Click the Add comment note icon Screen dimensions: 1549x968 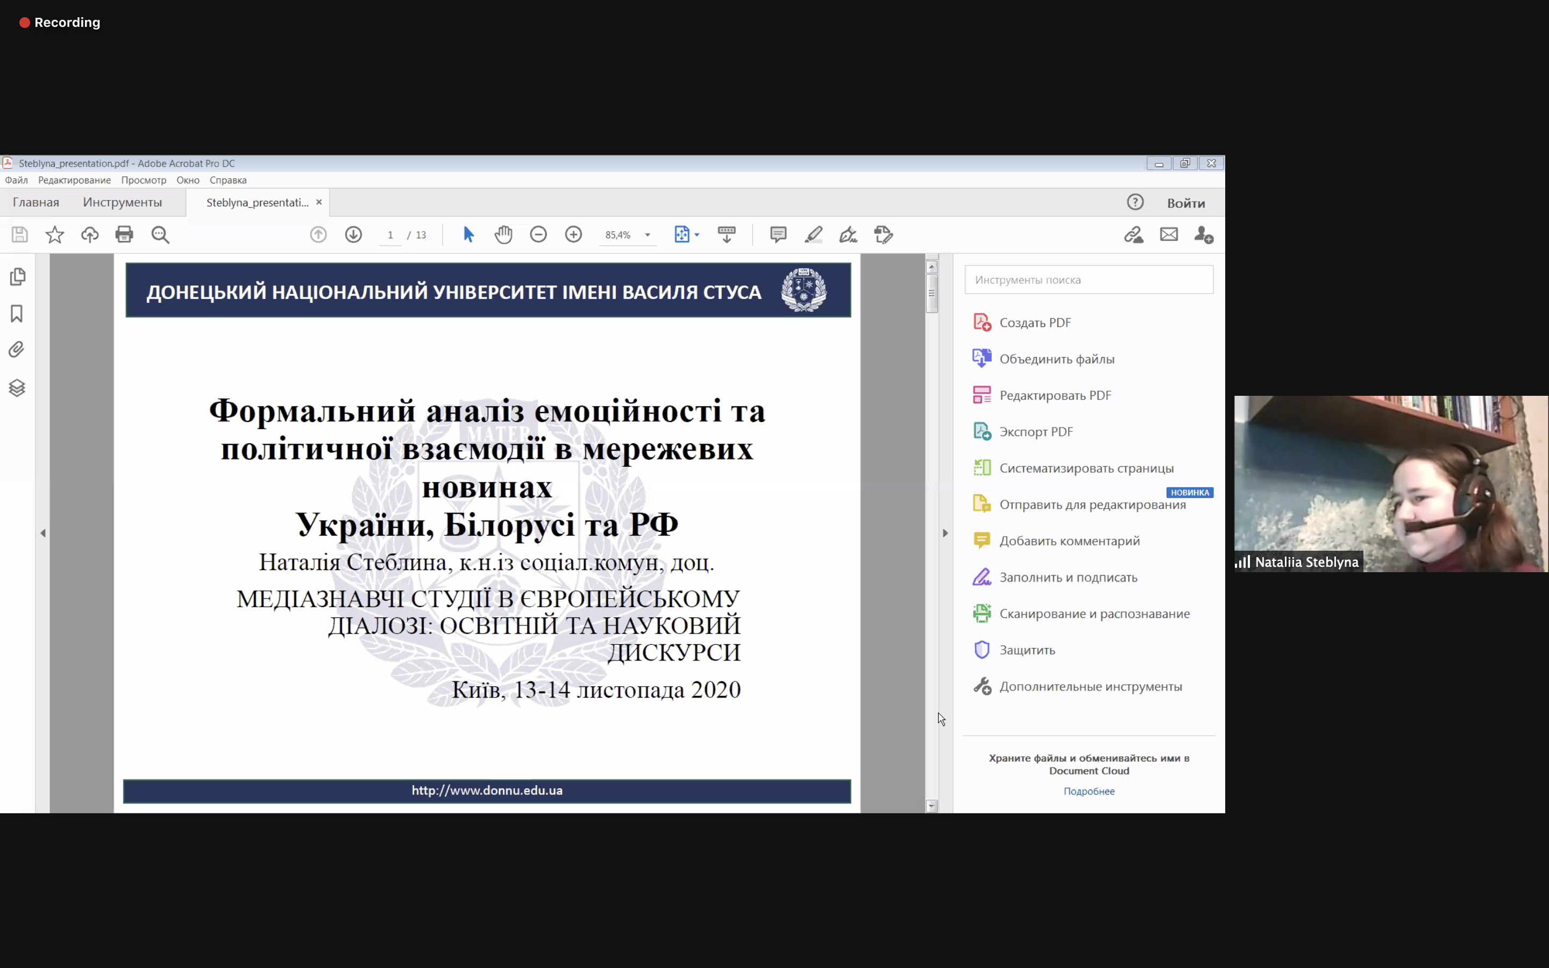click(778, 234)
